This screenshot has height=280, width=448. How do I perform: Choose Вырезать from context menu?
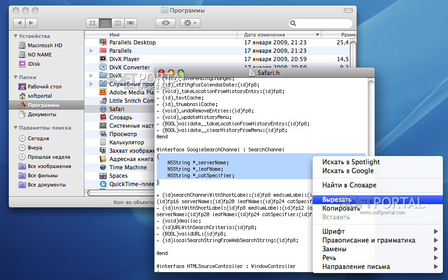tap(378, 199)
